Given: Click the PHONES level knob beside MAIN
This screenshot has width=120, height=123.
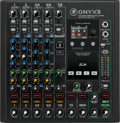Looking at the screenshot, I should click(94, 112).
